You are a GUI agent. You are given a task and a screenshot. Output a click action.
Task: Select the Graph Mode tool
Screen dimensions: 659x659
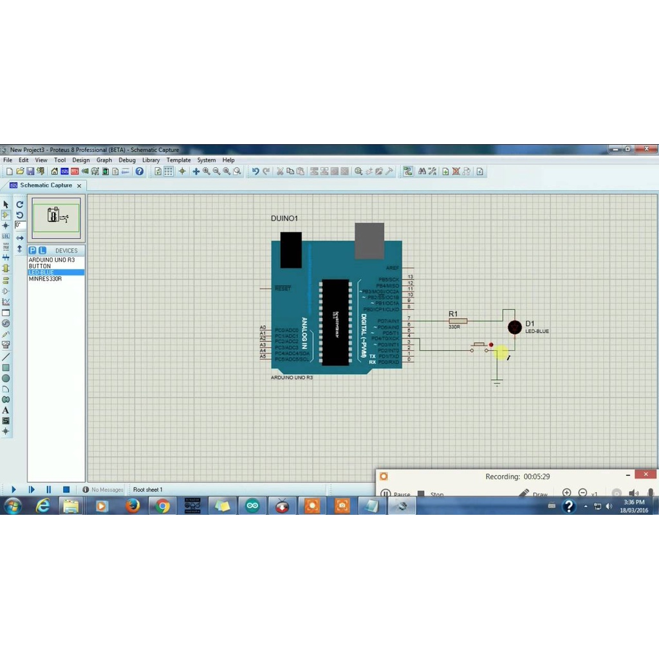(6, 302)
